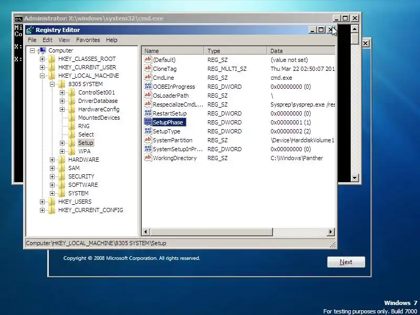The image size is (420, 315).
Task: Open the View menu
Action: 64,40
